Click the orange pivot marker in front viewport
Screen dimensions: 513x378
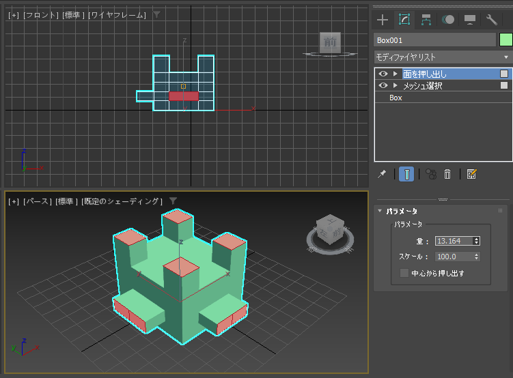click(x=183, y=86)
